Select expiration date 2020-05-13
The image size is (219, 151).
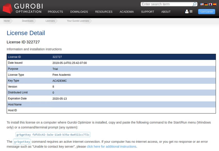[x=60, y=99]
